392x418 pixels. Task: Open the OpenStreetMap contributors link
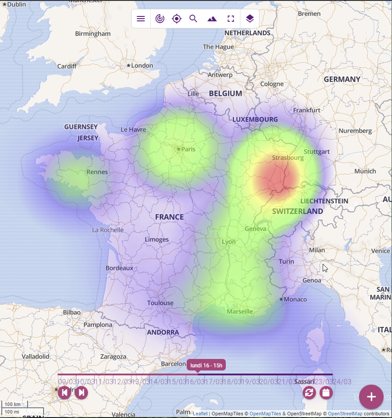[x=345, y=414]
